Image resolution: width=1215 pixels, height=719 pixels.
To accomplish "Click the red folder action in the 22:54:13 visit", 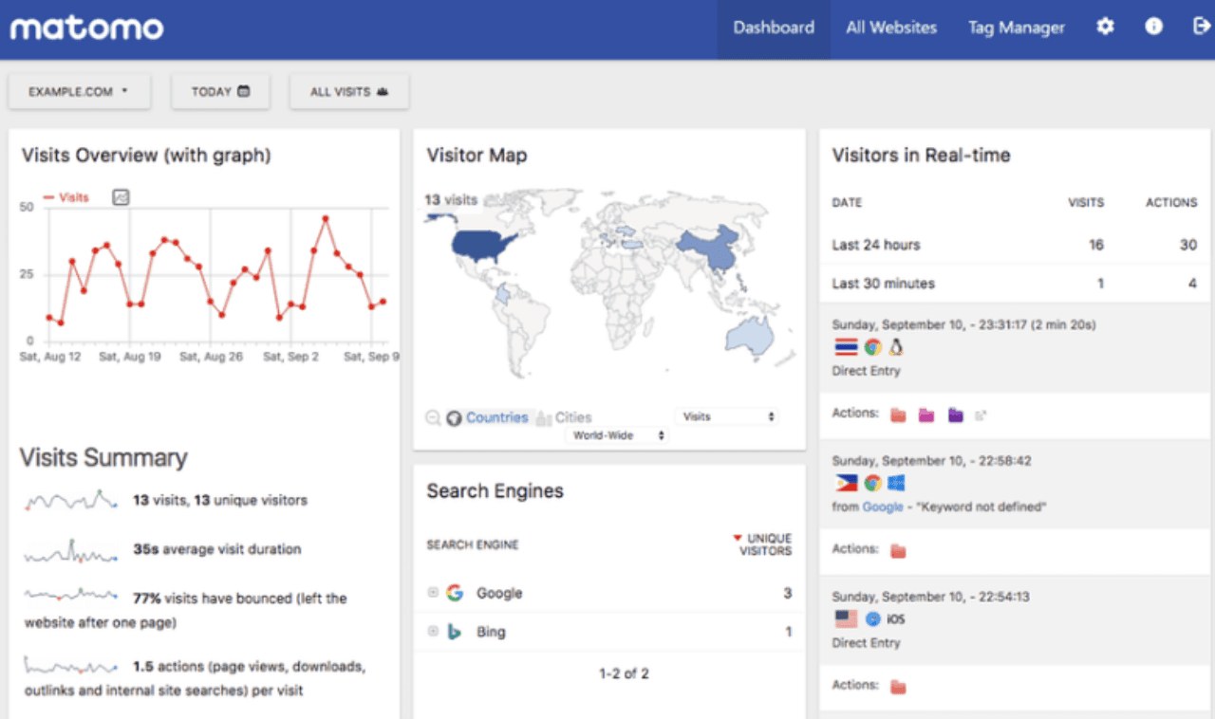I will pyautogui.click(x=898, y=686).
